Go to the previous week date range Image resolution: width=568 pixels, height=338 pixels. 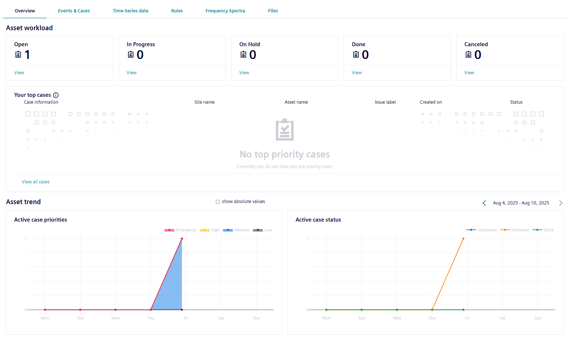tap(484, 203)
